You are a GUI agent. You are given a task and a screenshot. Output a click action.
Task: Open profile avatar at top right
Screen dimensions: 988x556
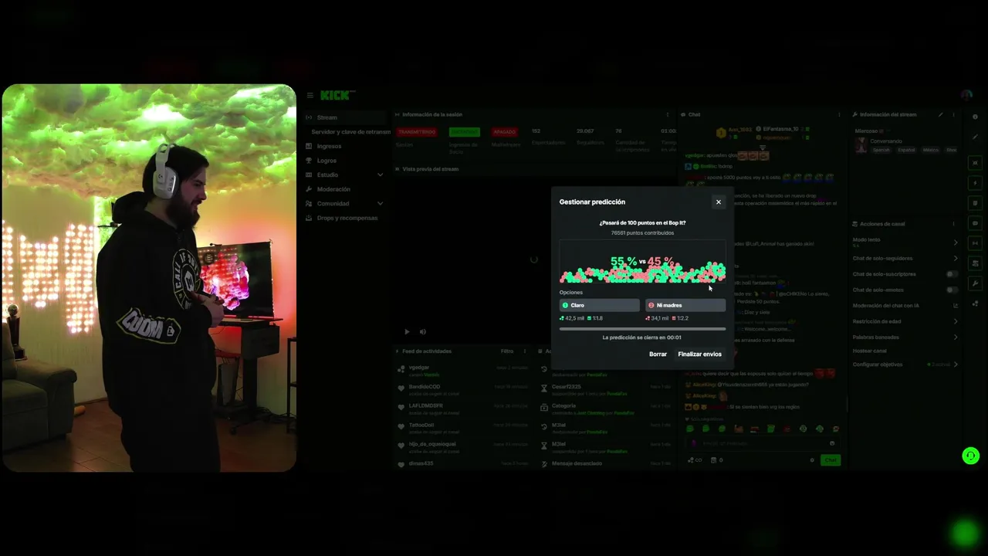pos(967,95)
